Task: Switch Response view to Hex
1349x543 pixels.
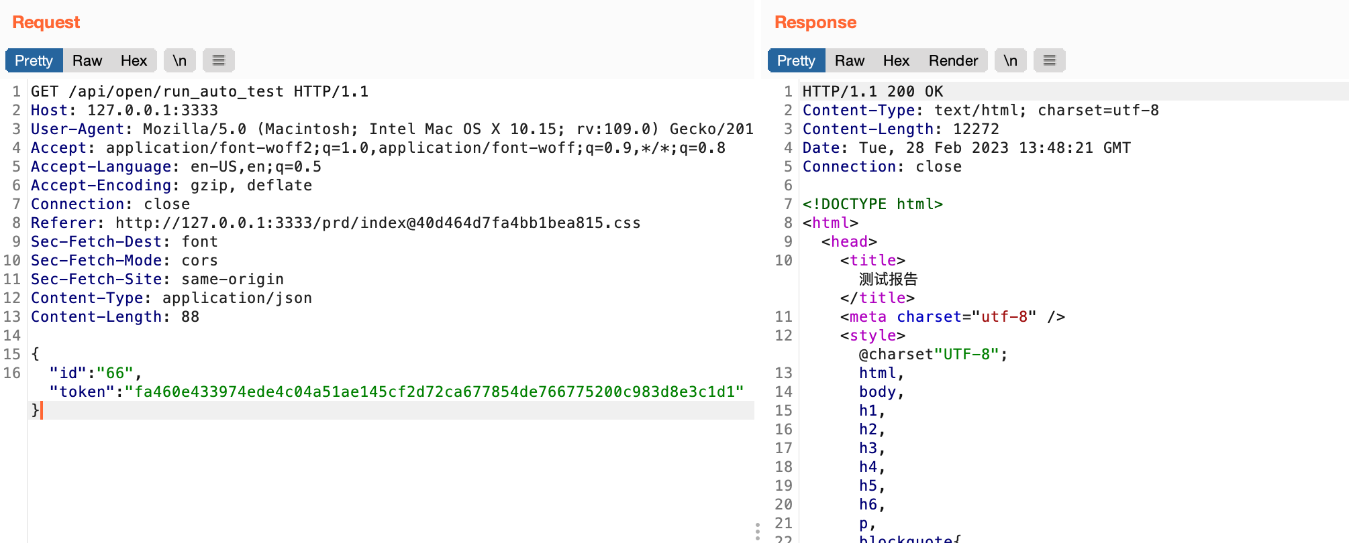Action: tap(896, 60)
